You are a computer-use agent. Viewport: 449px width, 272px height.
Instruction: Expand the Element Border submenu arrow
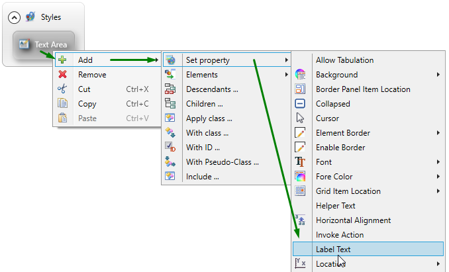[x=438, y=133]
